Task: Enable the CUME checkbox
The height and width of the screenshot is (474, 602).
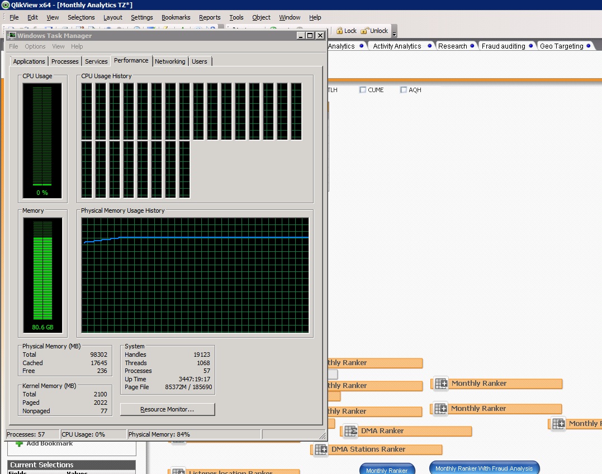Action: 363,90
